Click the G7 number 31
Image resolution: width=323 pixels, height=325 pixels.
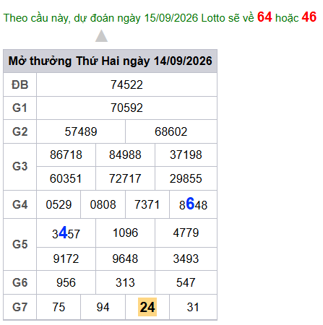(x=193, y=307)
